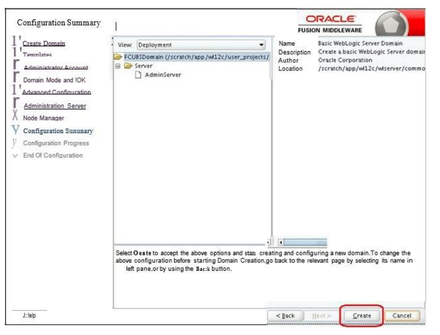Go to previous page with Back button
Screen dimensions: 440x335
click(285, 316)
